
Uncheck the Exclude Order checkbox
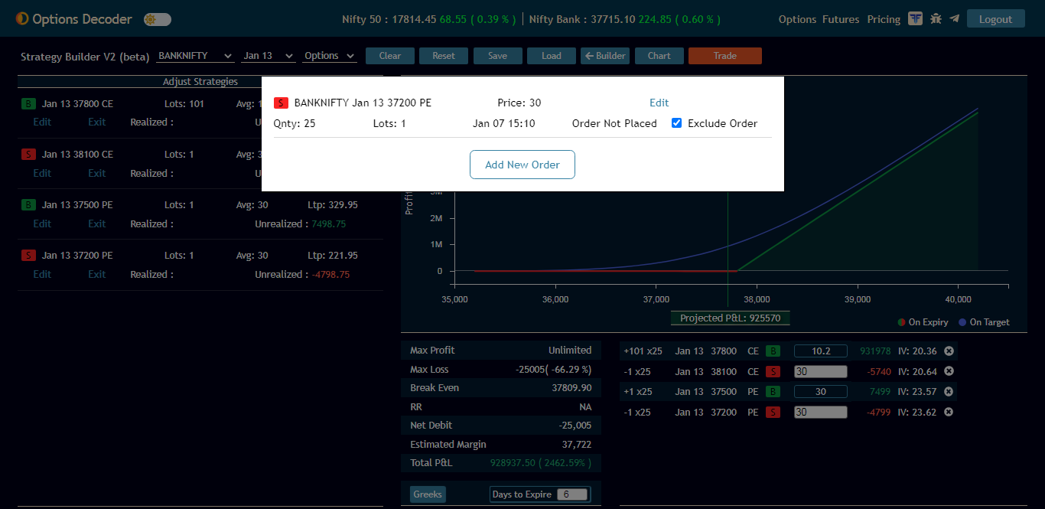point(676,123)
